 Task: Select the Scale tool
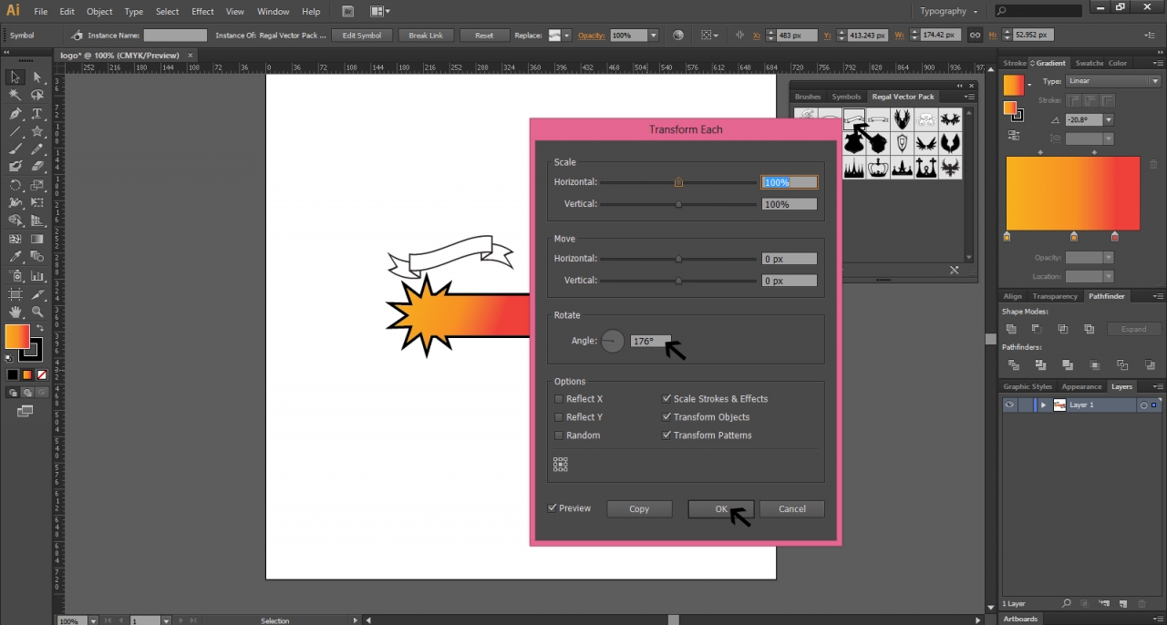(x=37, y=185)
